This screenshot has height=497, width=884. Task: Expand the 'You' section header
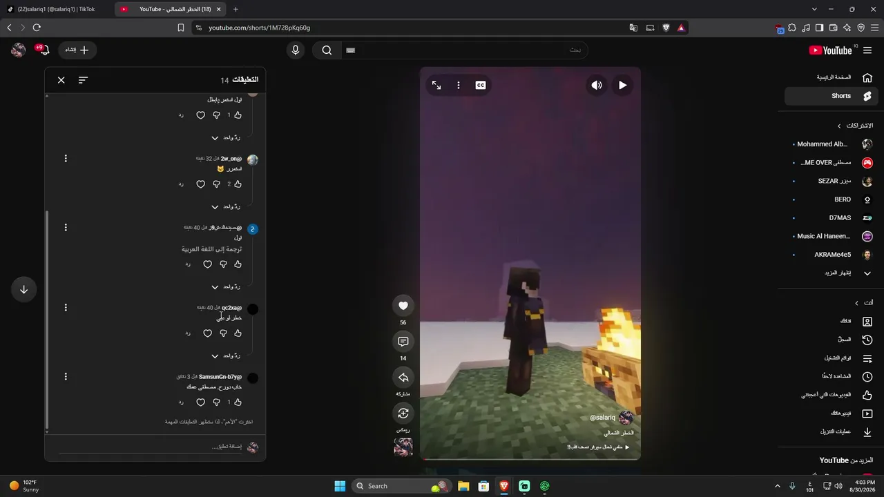click(x=864, y=303)
